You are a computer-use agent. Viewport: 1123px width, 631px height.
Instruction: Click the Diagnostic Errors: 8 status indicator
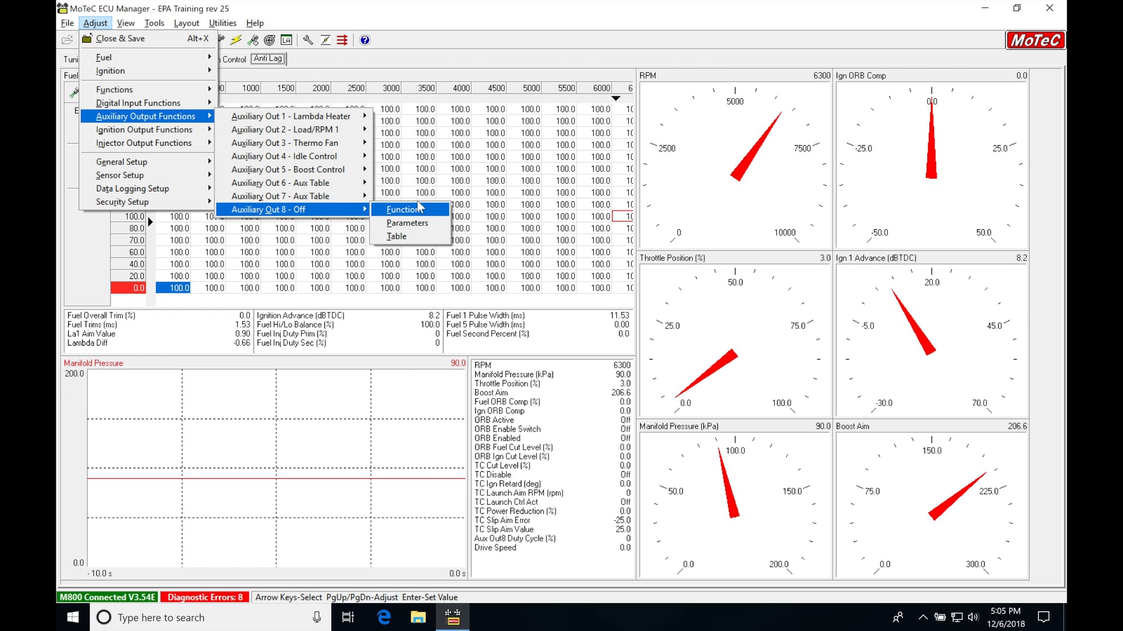click(x=204, y=597)
